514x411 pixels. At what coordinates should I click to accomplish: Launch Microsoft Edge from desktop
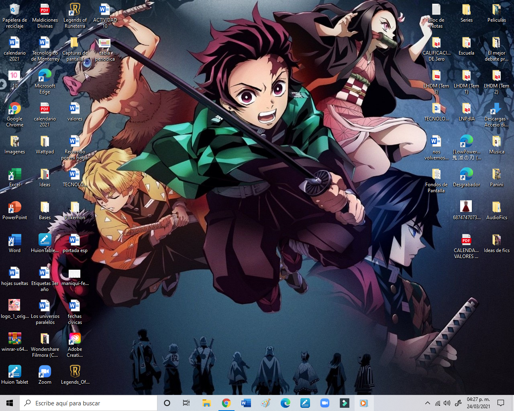pyautogui.click(x=45, y=82)
